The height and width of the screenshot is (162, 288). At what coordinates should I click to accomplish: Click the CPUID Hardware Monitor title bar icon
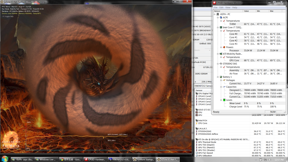coord(214,3)
